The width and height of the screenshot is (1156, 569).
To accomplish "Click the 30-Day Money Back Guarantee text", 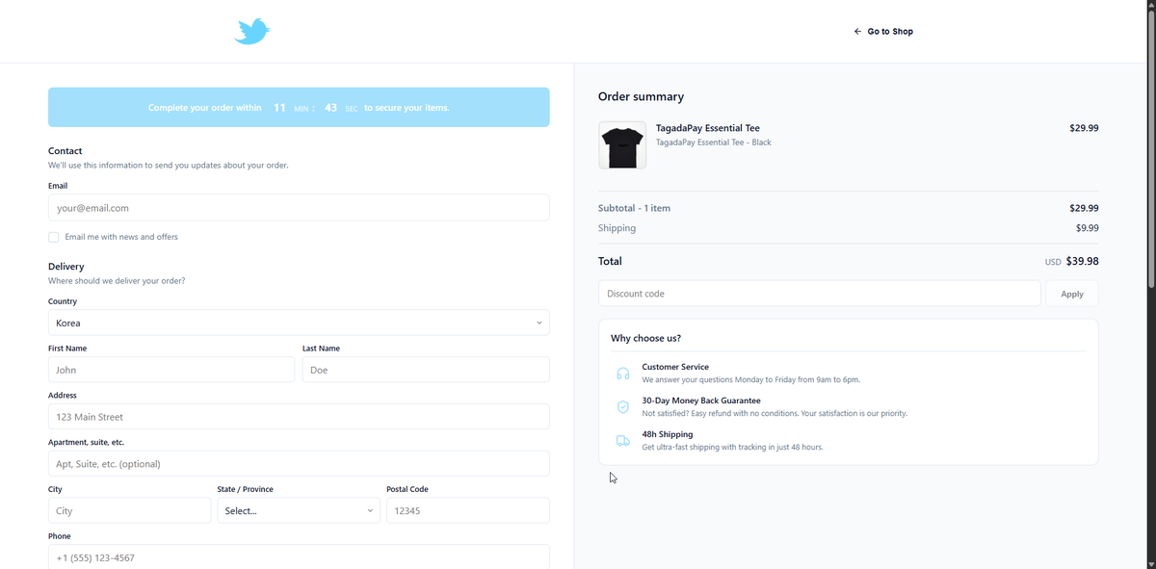I will click(701, 401).
